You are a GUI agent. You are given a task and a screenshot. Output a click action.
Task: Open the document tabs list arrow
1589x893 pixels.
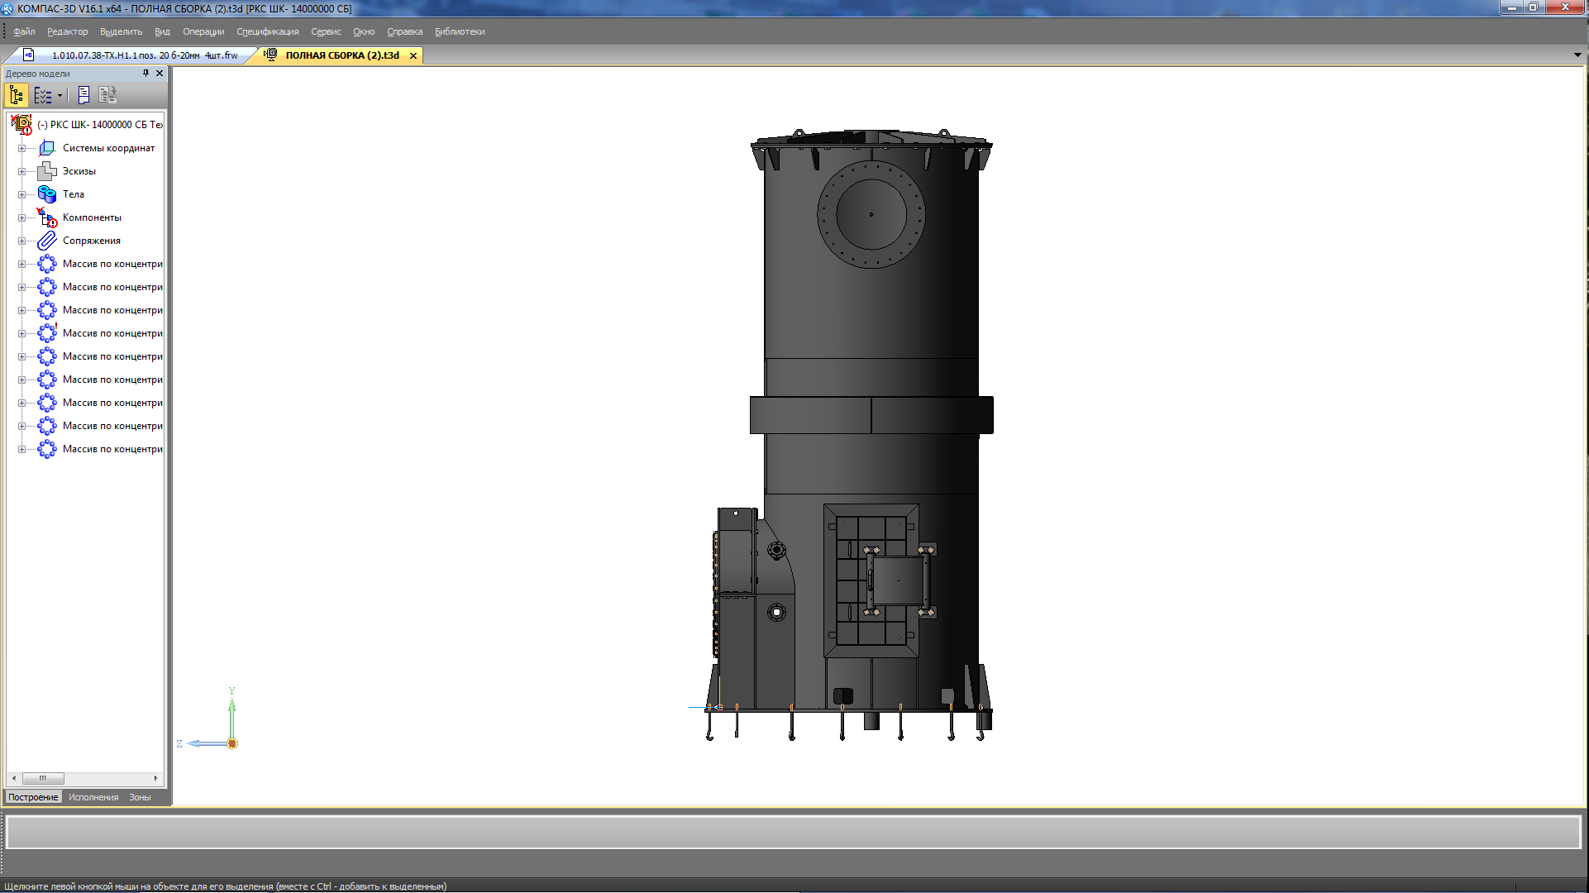(x=1577, y=55)
